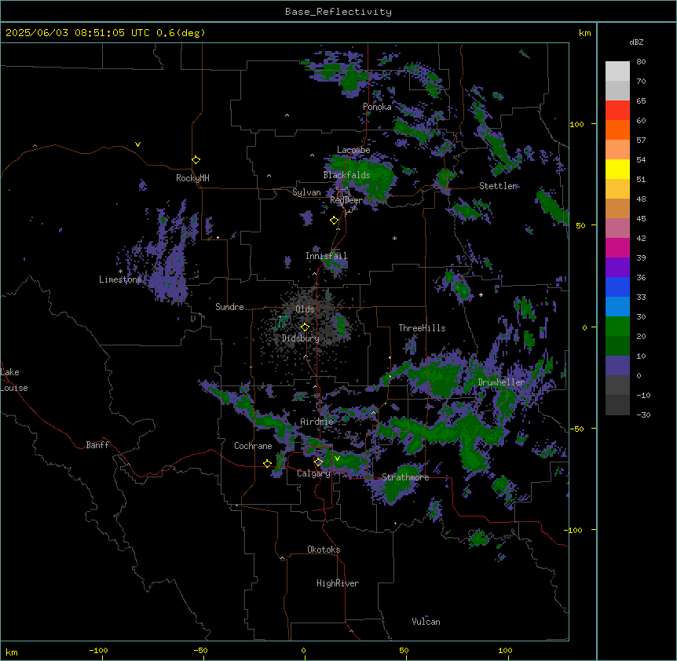
Task: Click the asterisk marker east of Innisfail
Action: pos(394,239)
